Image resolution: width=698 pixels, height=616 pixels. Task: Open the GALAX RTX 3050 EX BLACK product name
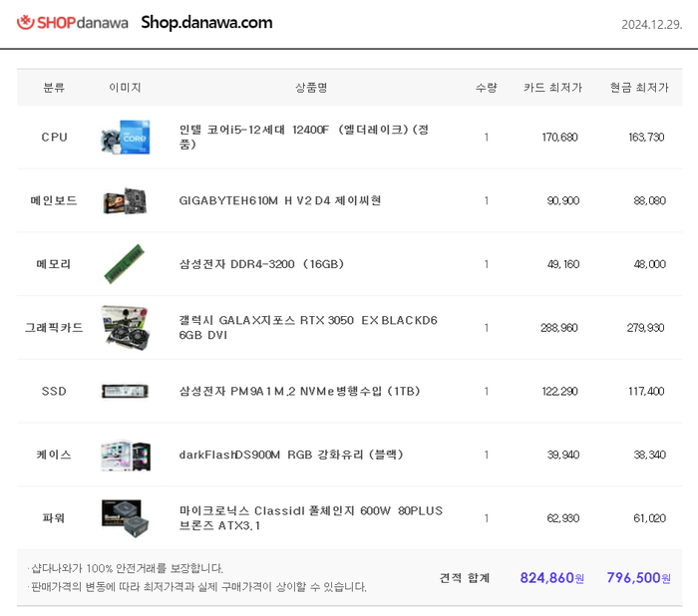[308, 328]
